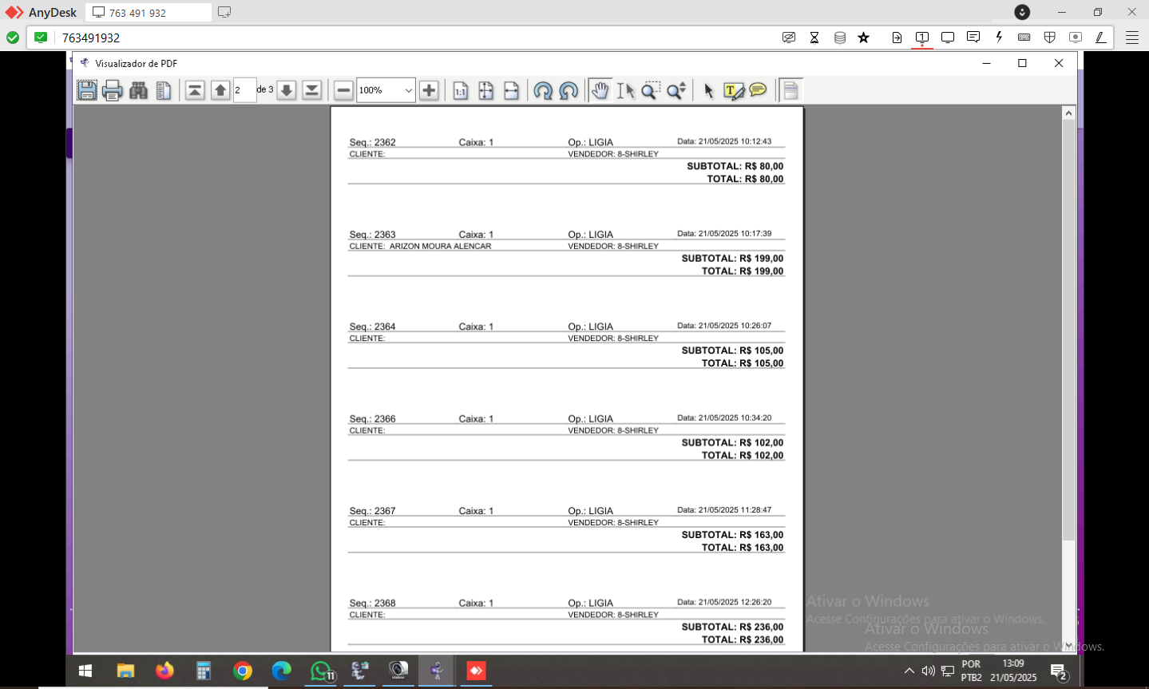The width and height of the screenshot is (1149, 689).
Task: Open AnyDesk whiteboard pen icon
Action: 1100,38
